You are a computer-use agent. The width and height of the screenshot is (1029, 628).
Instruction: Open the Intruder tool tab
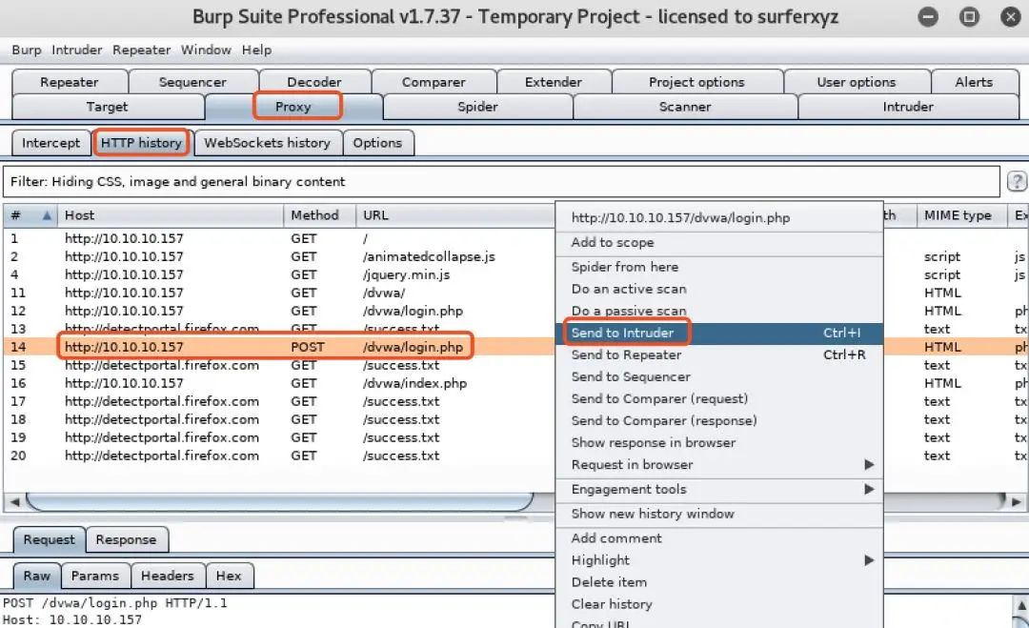click(908, 107)
